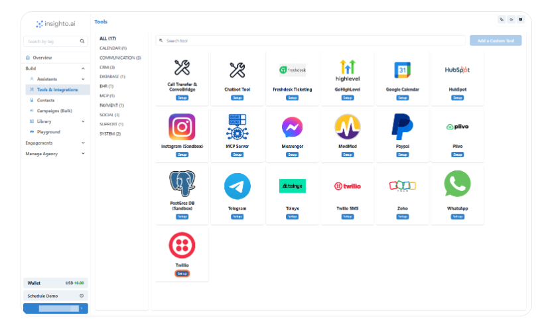
Task: Click Setup under Paypal
Action: pos(403,155)
